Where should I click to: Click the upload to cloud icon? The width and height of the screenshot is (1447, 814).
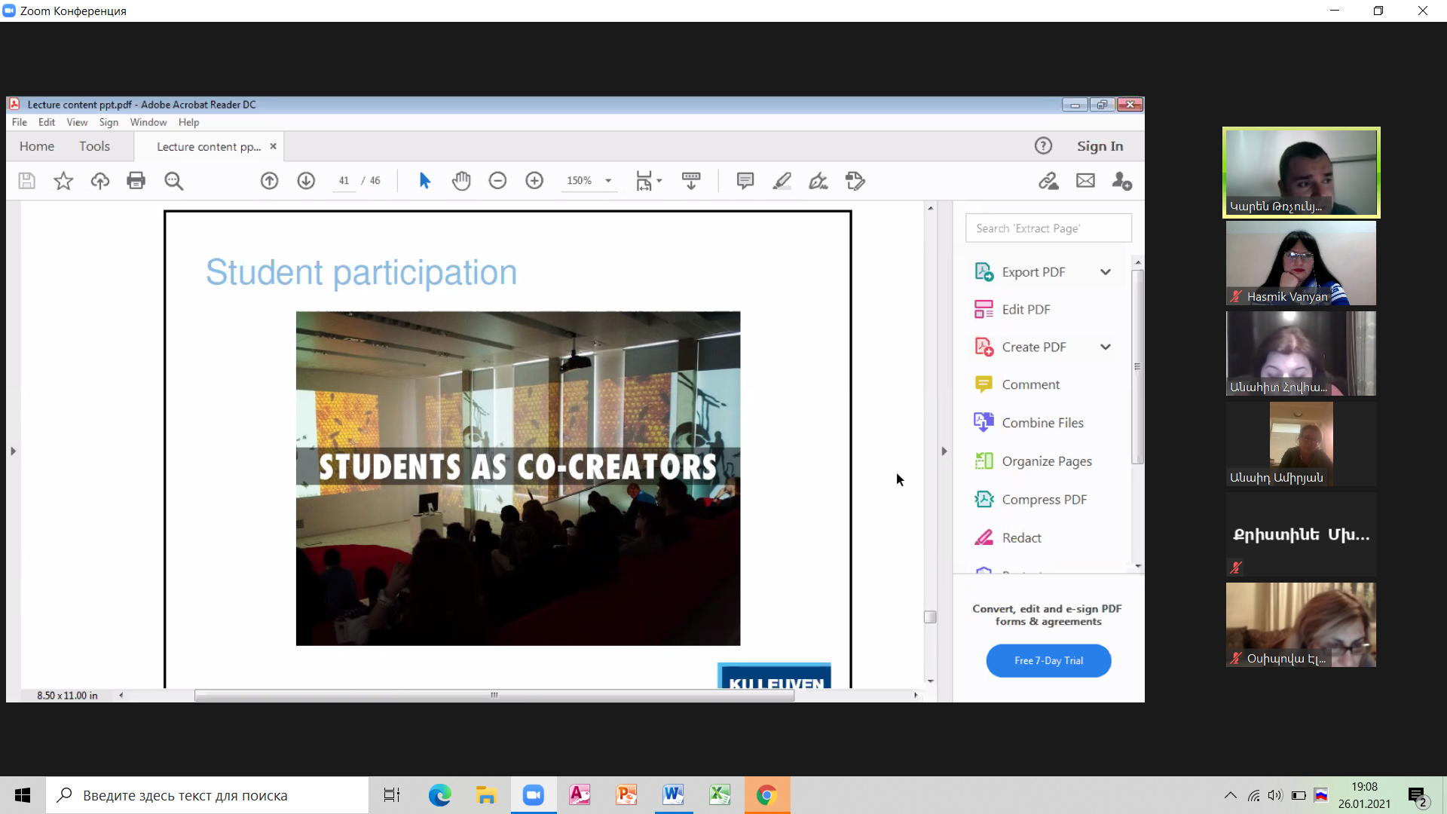(x=100, y=181)
